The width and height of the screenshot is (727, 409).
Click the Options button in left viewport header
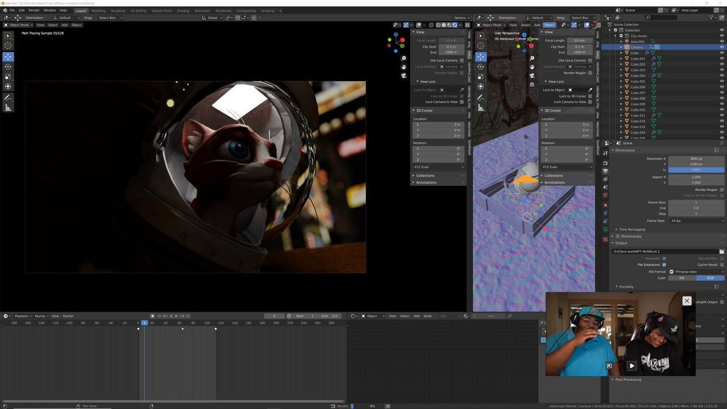tap(462, 18)
